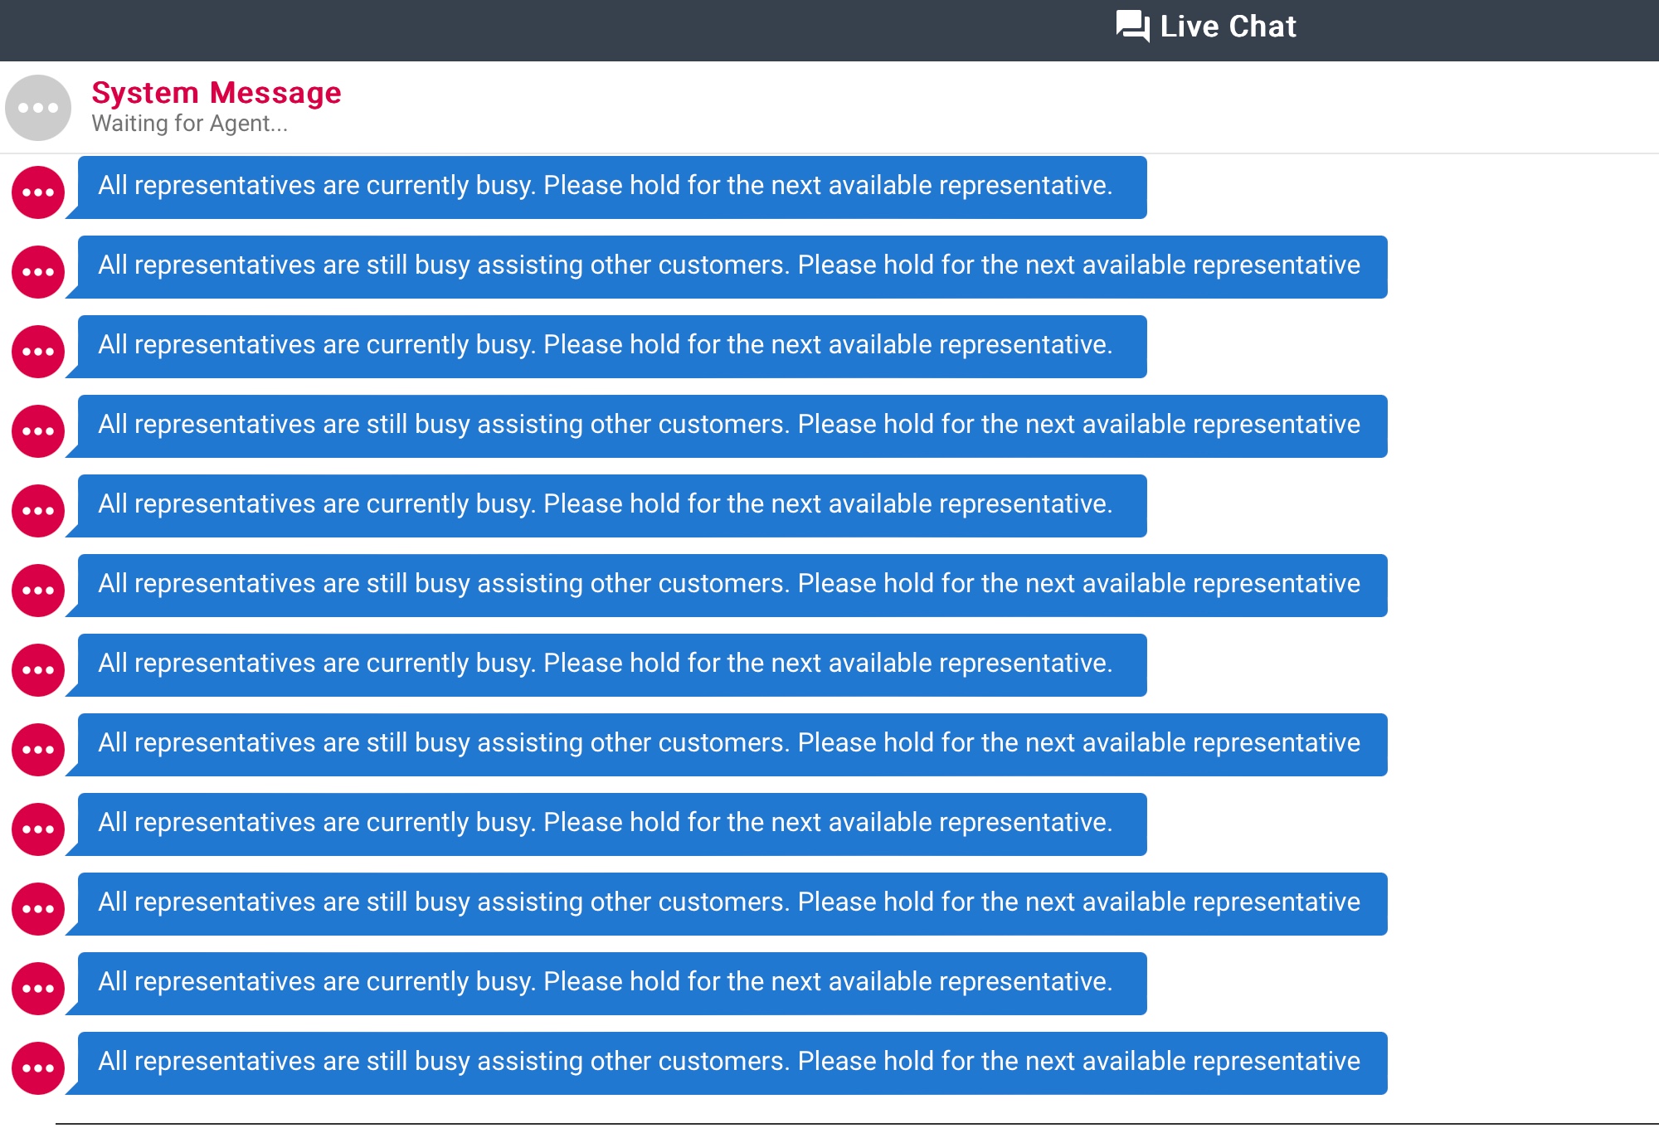Viewport: 1659px width, 1133px height.
Task: Click avatar icon beside the fourth chat message
Action: tap(38, 431)
